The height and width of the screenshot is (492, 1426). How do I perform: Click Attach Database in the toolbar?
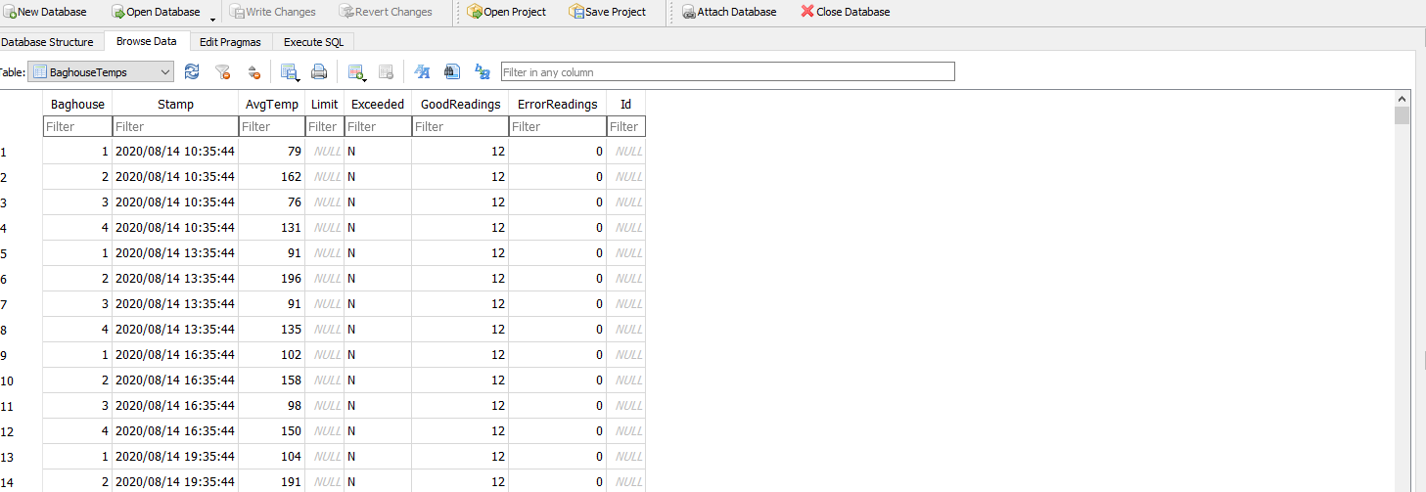pyautogui.click(x=729, y=12)
